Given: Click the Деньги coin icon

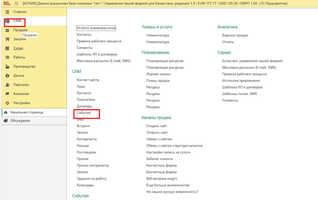Looking at the screenshot, I should [7, 76].
